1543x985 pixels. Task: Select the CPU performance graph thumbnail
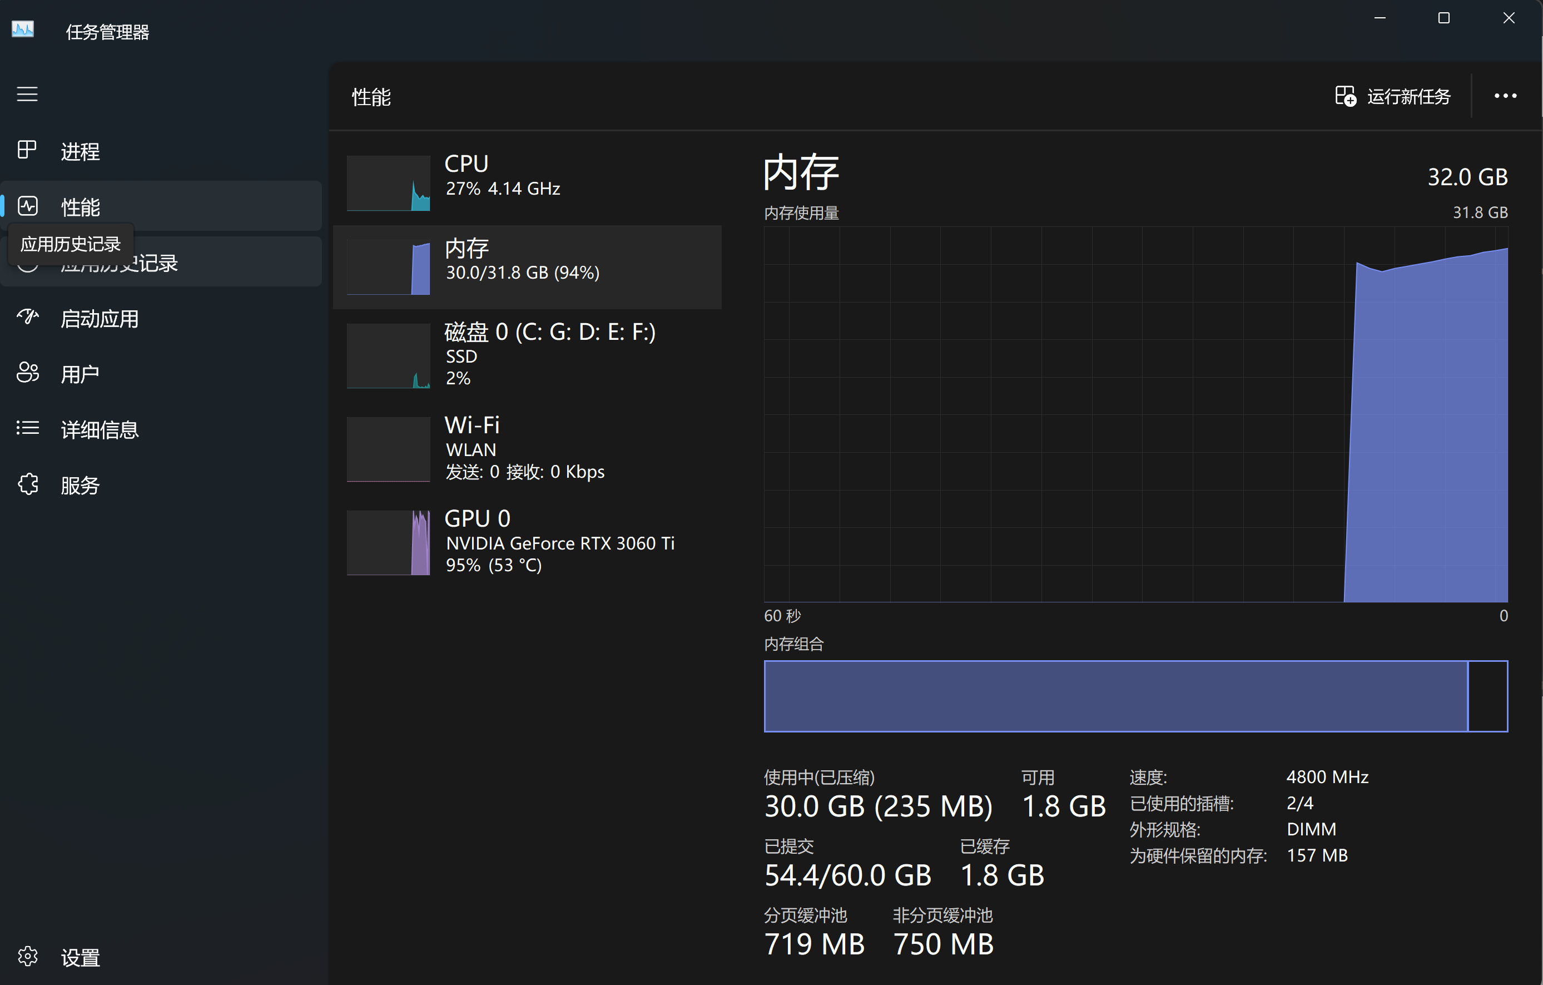click(x=388, y=182)
